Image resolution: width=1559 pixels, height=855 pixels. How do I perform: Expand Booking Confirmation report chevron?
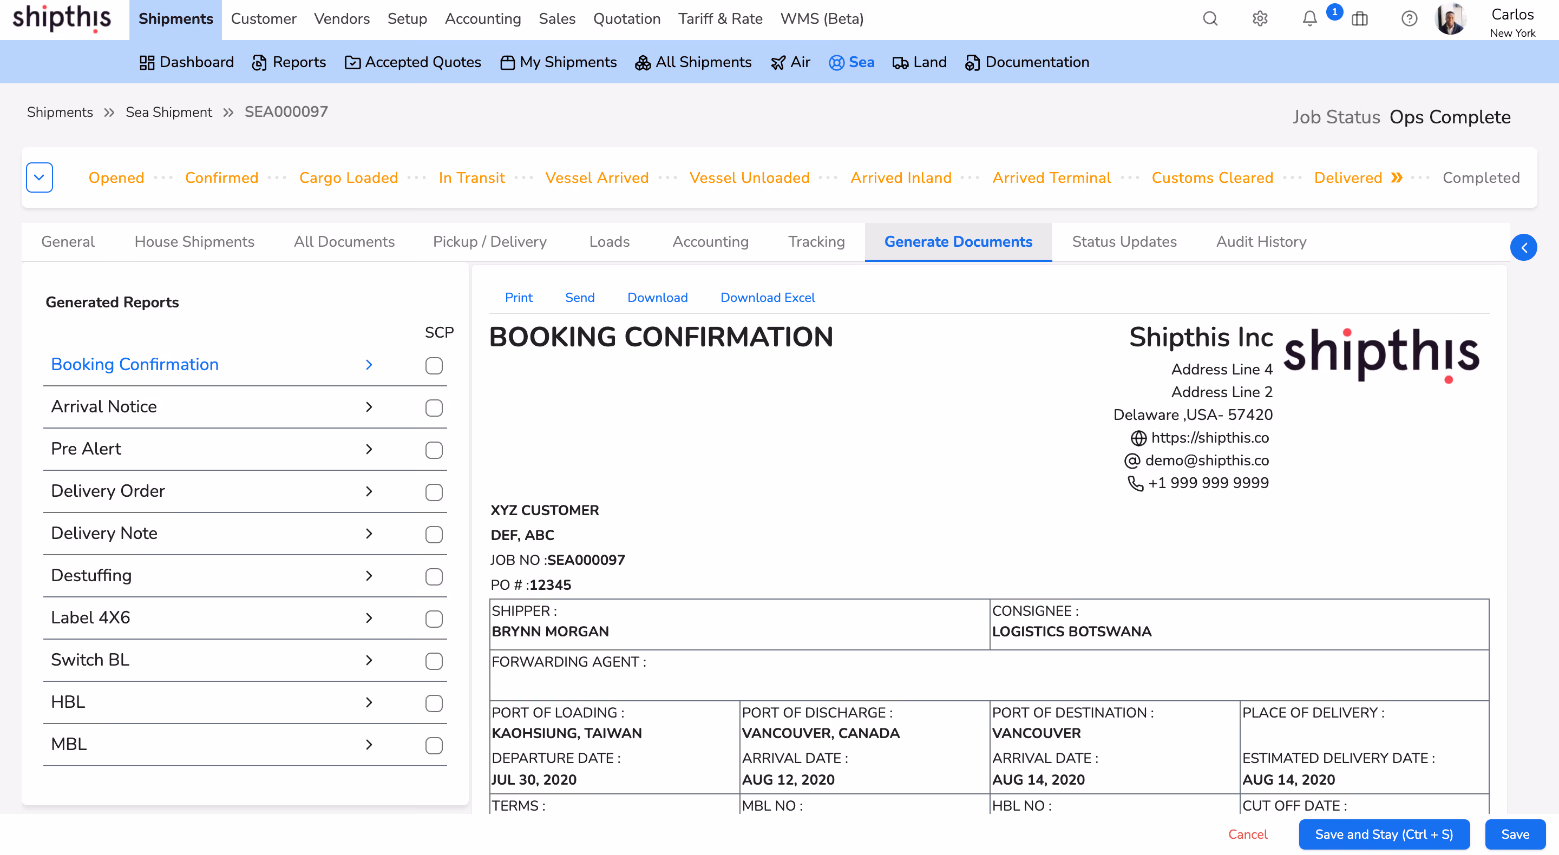point(369,365)
